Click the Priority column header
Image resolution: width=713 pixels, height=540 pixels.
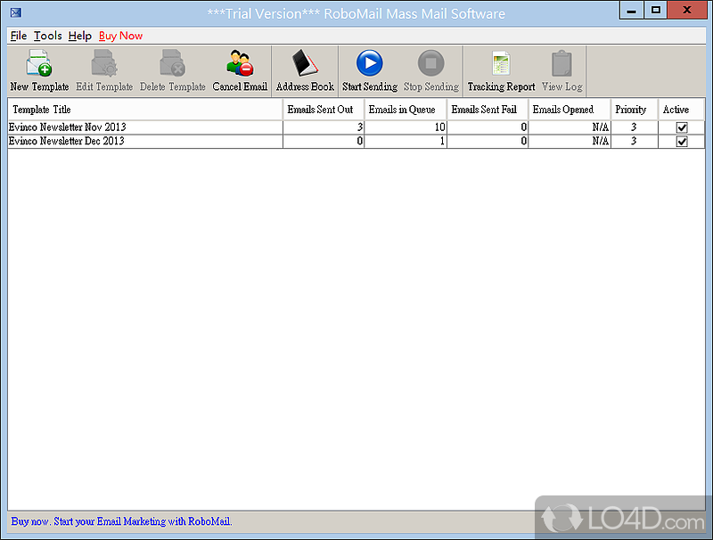(x=631, y=110)
